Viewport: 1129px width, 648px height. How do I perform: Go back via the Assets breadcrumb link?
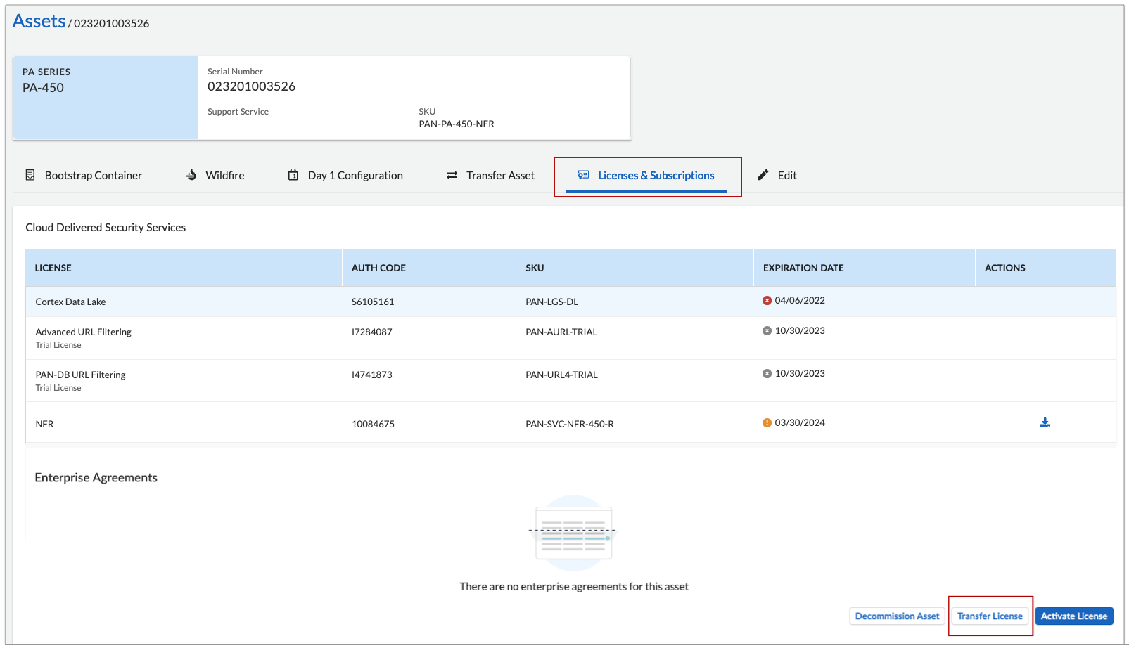pyautogui.click(x=39, y=21)
